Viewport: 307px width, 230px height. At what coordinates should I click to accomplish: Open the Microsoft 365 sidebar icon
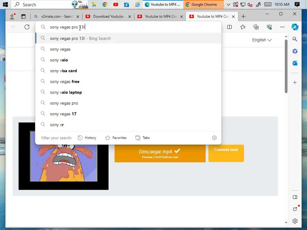click(295, 51)
